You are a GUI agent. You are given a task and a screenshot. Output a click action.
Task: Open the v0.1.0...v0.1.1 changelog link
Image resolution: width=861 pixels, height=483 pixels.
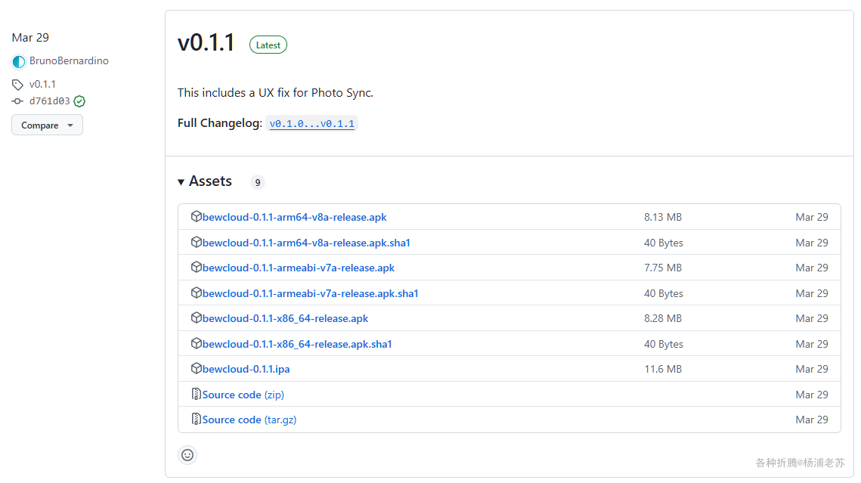(311, 123)
